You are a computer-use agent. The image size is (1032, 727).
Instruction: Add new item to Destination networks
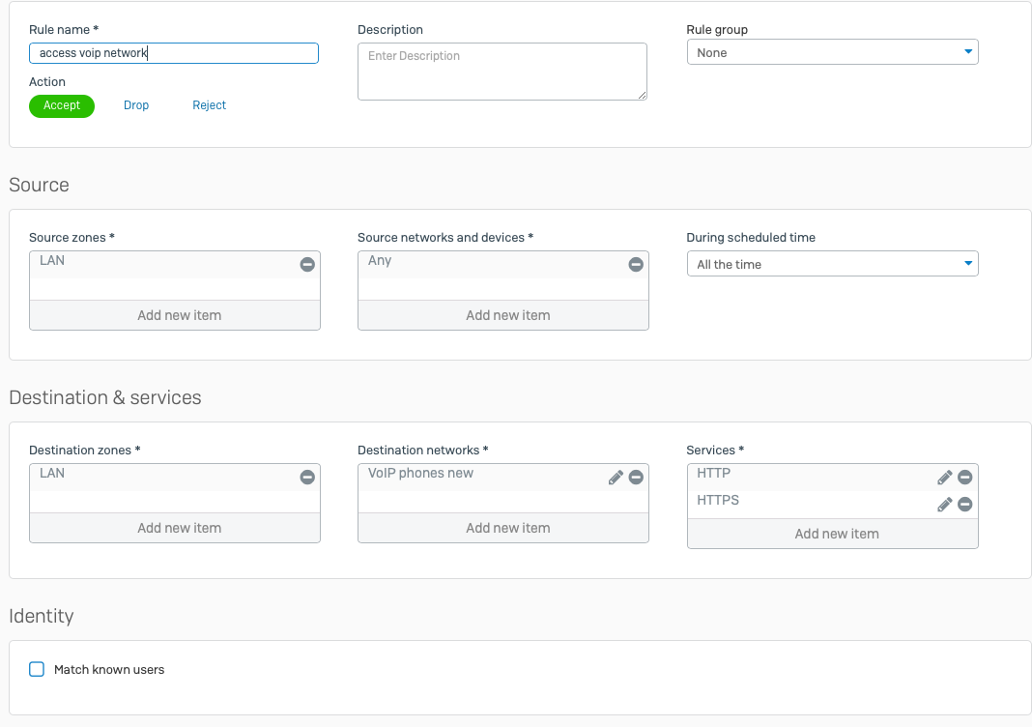[507, 528]
